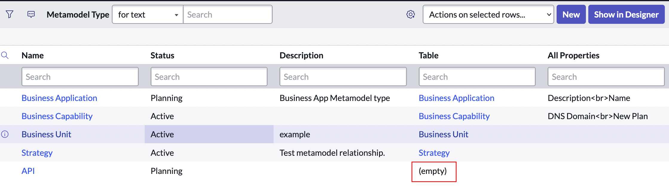The image size is (669, 190).
Task: Click the New button
Action: (571, 15)
